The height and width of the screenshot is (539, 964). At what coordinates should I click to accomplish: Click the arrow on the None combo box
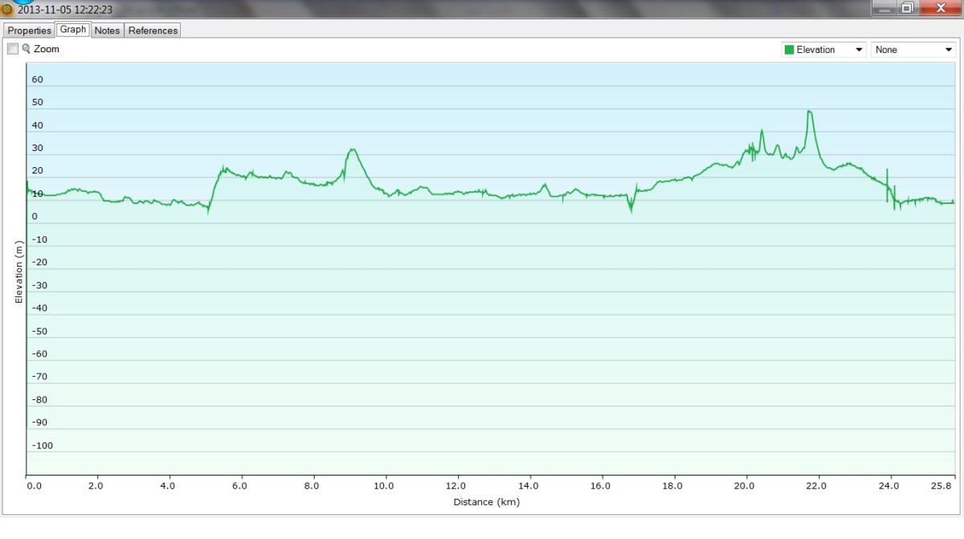pyautogui.click(x=949, y=50)
